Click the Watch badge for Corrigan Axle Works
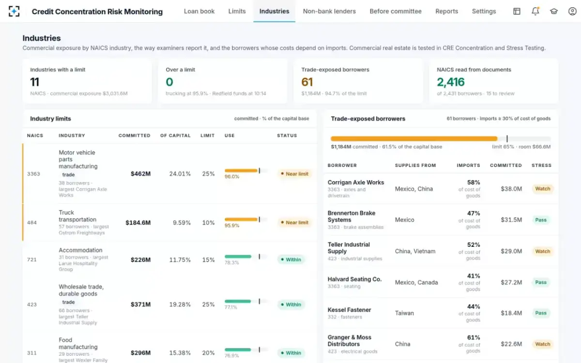 coord(542,189)
